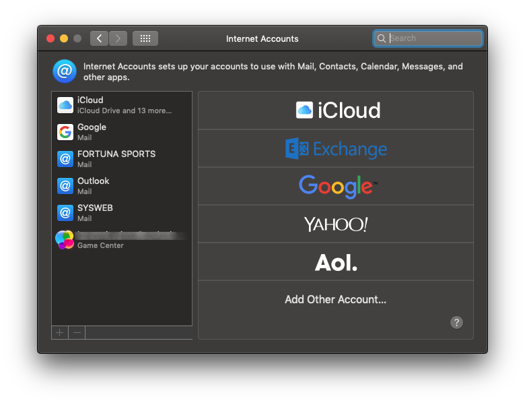
Task: Click Add Other Account... option
Action: click(336, 300)
